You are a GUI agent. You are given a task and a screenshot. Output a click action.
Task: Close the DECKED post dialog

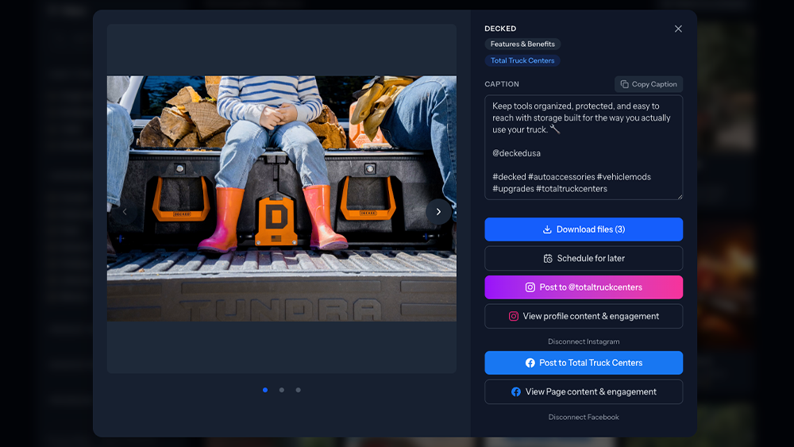click(x=678, y=29)
